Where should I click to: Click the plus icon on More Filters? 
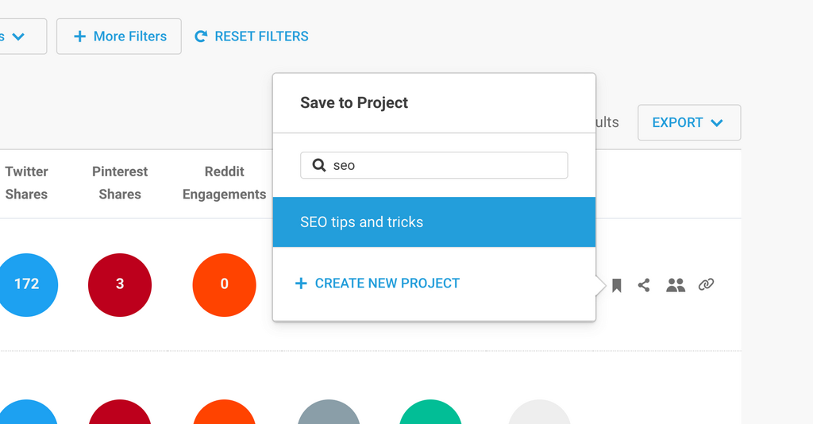point(79,37)
